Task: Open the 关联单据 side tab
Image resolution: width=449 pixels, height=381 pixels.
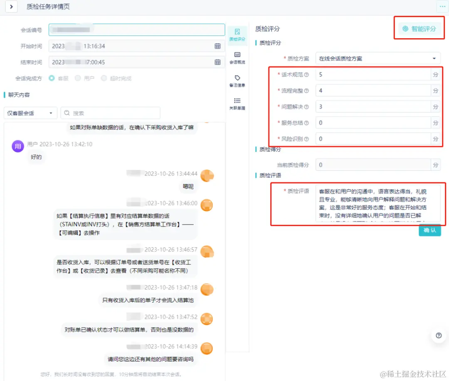Action: click(237, 104)
